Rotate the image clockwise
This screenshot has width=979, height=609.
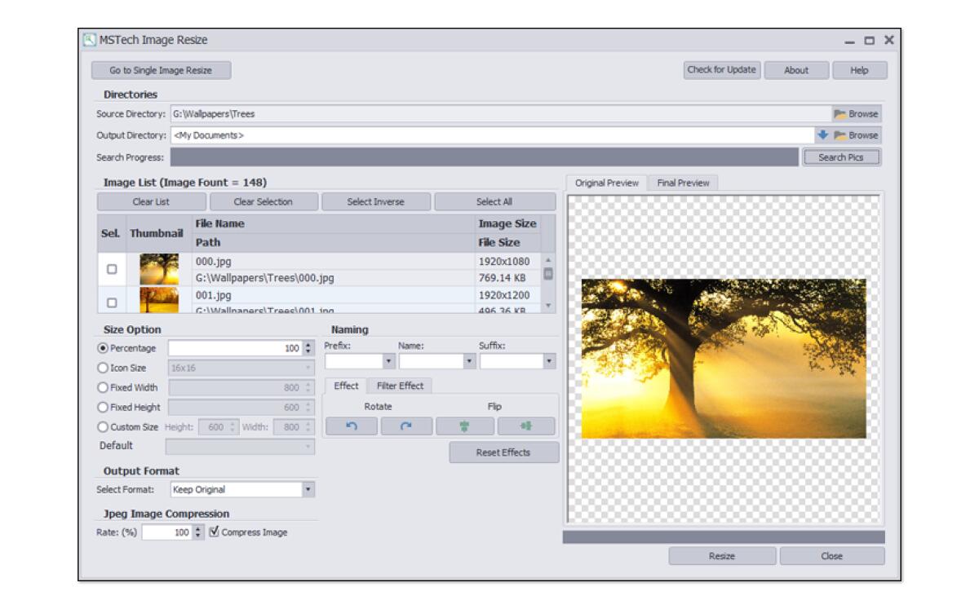(409, 425)
